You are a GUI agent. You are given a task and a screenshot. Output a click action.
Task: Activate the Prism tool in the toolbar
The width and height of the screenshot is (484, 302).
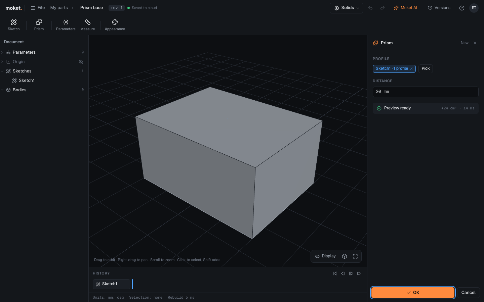[x=39, y=25]
